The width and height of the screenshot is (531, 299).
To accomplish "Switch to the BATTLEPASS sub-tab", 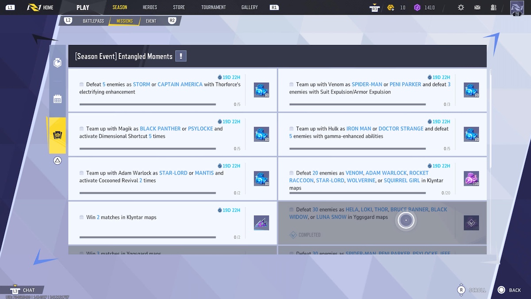I will [x=92, y=21].
